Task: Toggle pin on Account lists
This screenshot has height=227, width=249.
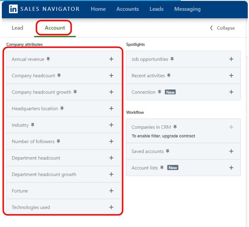Action: [x=162, y=168]
